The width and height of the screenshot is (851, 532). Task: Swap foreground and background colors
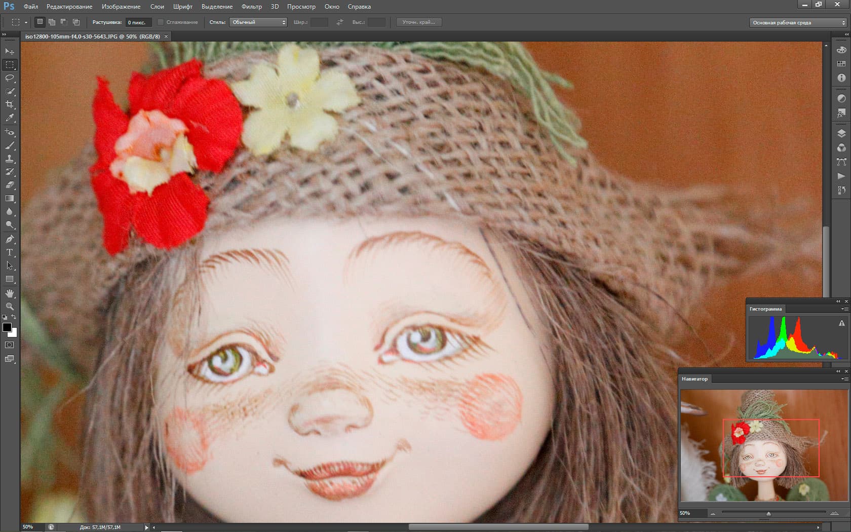point(14,317)
